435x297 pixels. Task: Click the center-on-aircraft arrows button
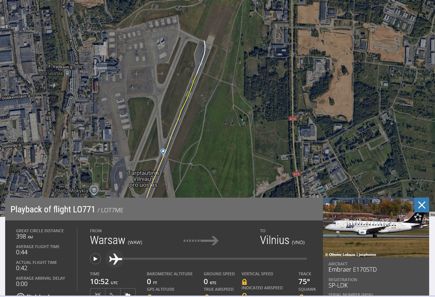coord(98,293)
